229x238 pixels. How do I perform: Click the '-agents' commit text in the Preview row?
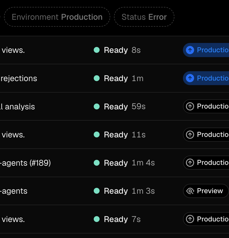tap(14, 191)
